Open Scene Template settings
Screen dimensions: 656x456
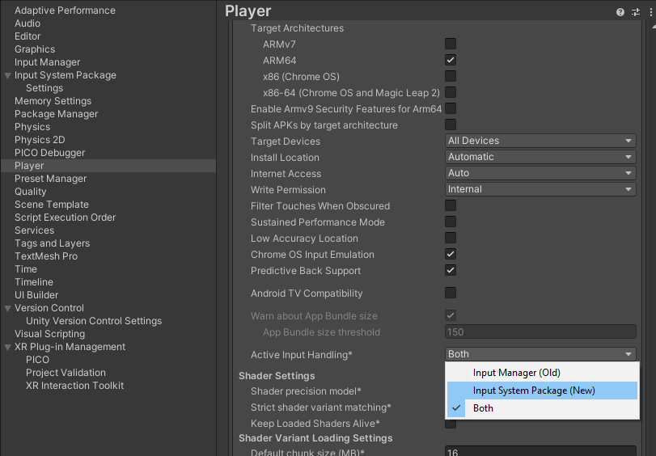click(52, 205)
